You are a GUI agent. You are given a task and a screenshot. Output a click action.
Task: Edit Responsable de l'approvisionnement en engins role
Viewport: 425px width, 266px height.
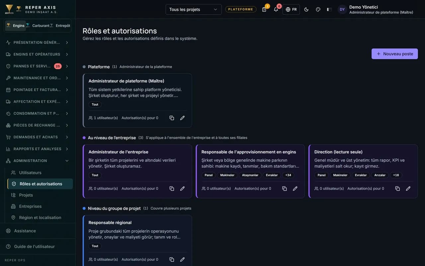coord(295,189)
